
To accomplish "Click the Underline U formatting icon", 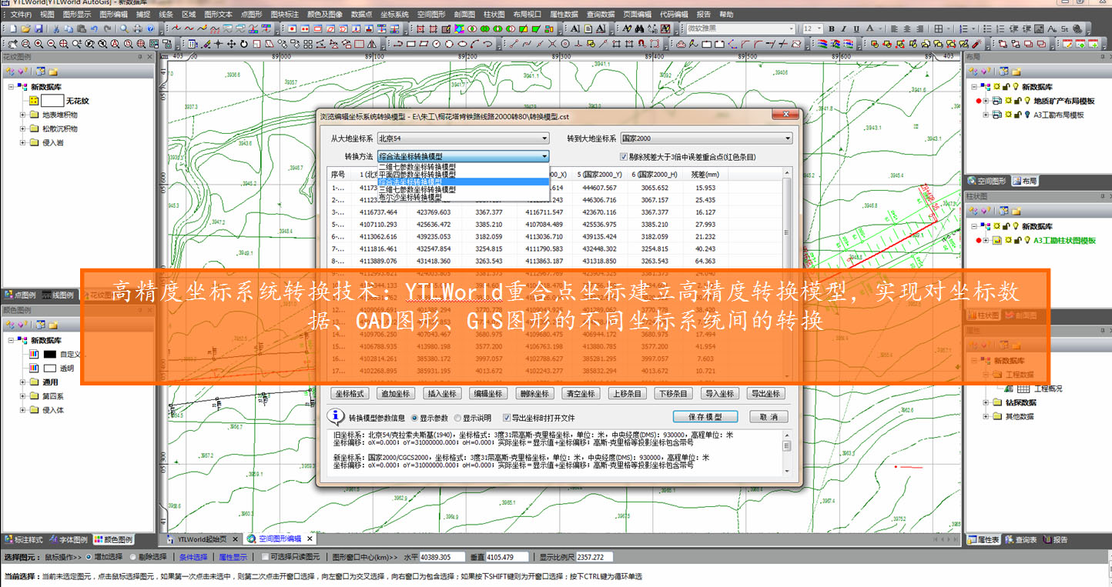I will [x=856, y=28].
